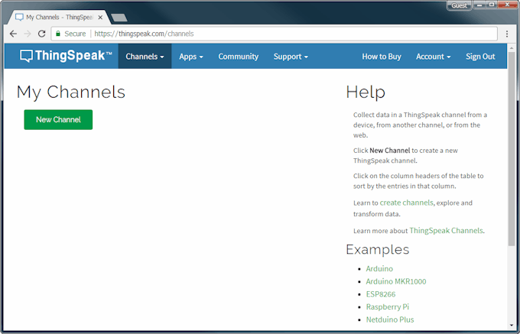Open the Community page

click(238, 57)
